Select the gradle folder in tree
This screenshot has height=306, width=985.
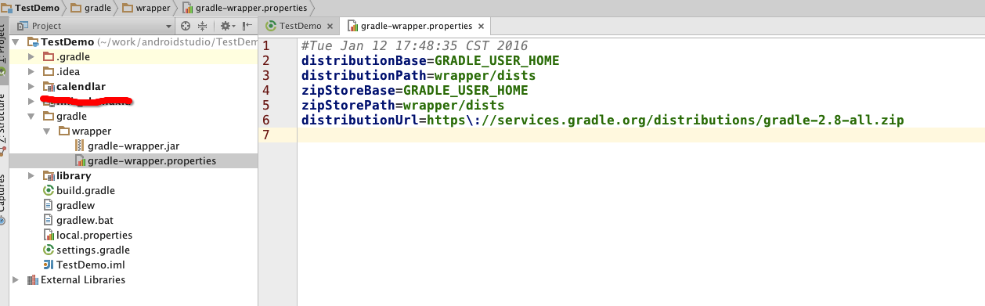71,116
